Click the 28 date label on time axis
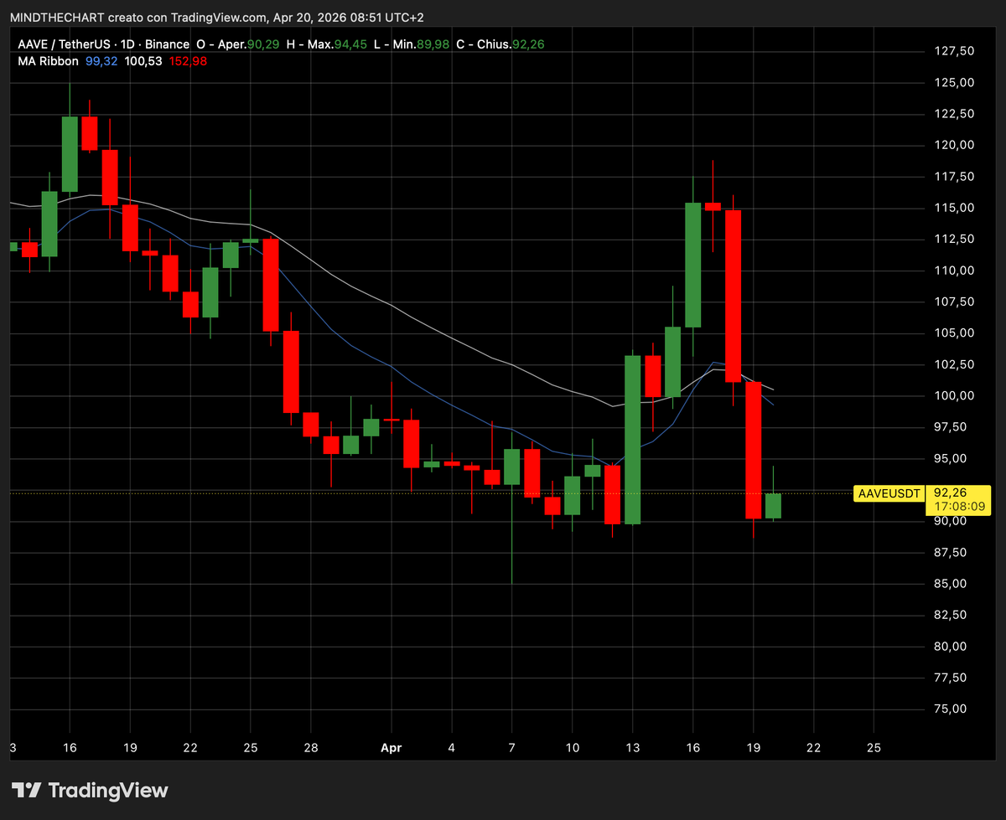Viewport: 1006px width, 820px height. click(310, 747)
